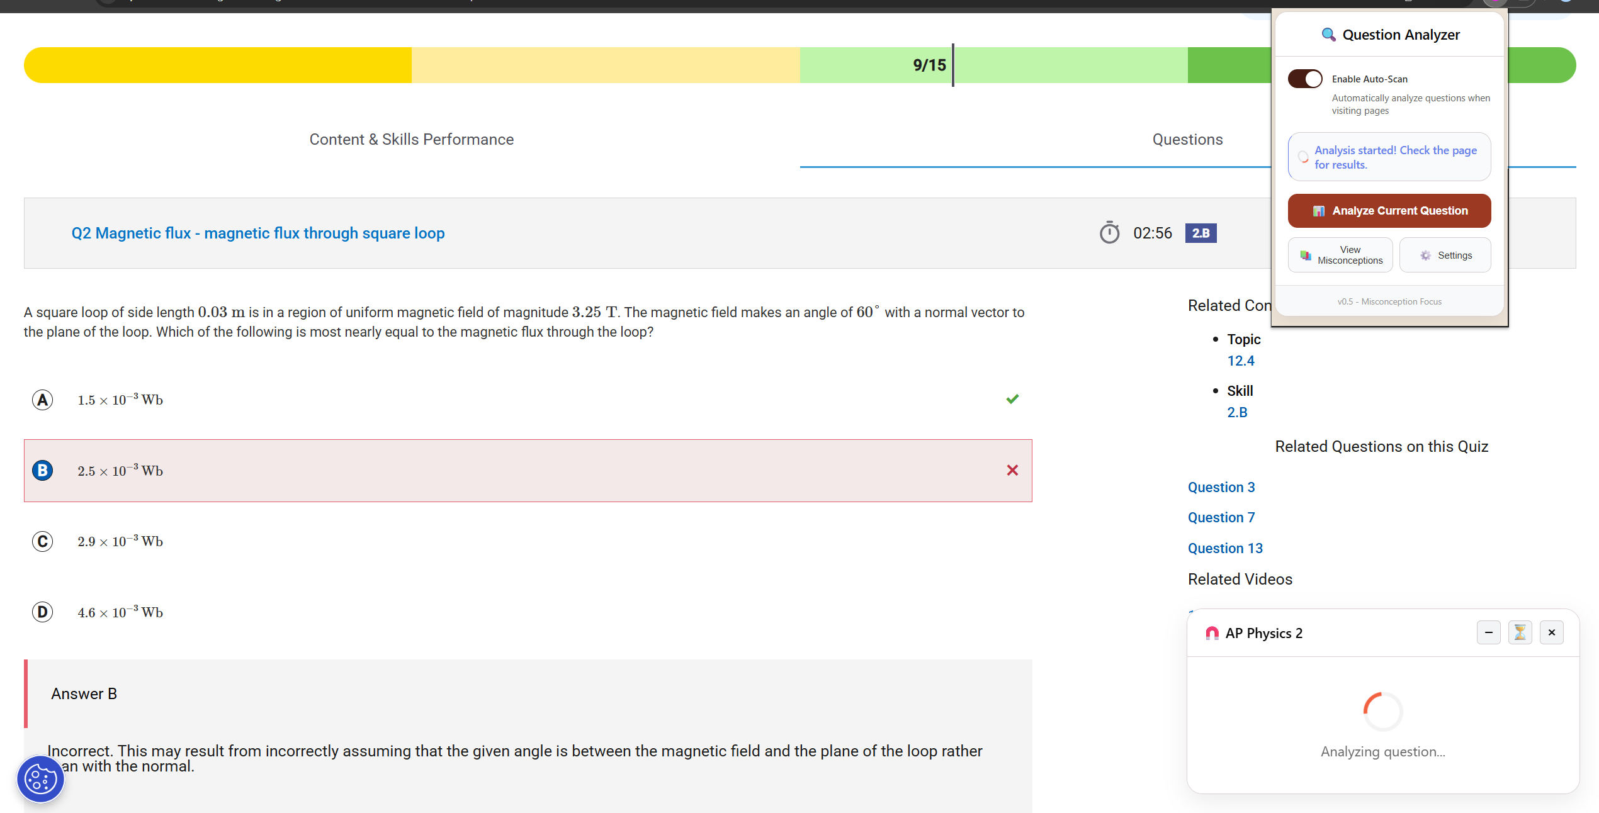Click the magnifier icon in Question Analyzer
This screenshot has width=1599, height=813.
click(x=1328, y=35)
